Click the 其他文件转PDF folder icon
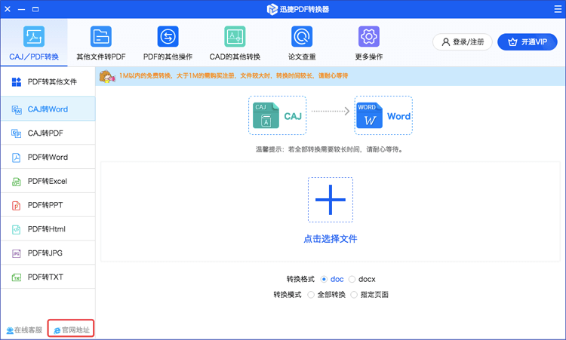 (x=101, y=36)
